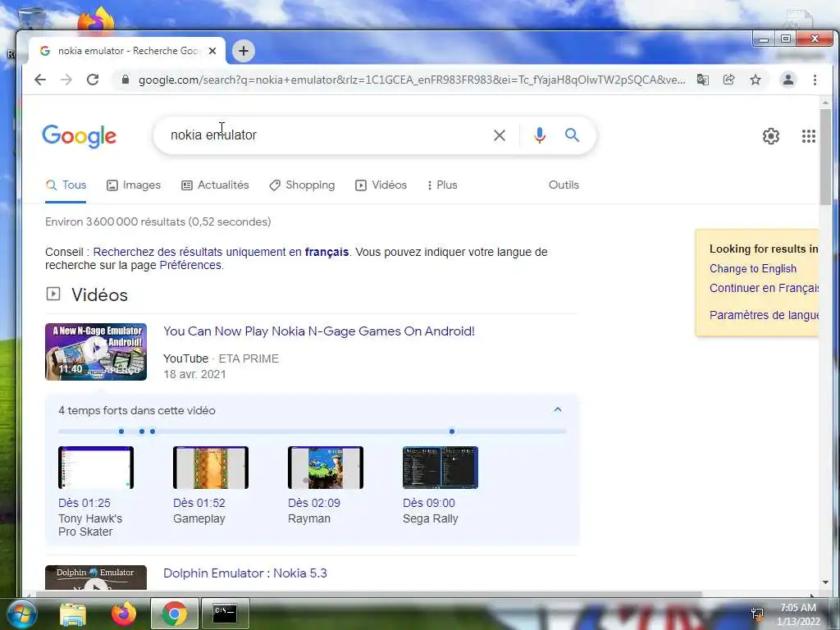Viewport: 840px width, 630px height.
Task: Bookmark this page with the star
Action: [756, 80]
